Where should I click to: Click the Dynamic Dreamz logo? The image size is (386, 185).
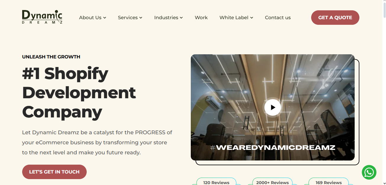(x=42, y=17)
